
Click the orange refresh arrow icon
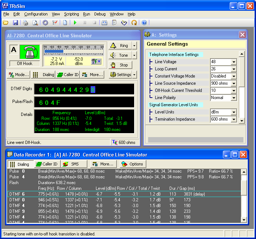click(134, 23)
